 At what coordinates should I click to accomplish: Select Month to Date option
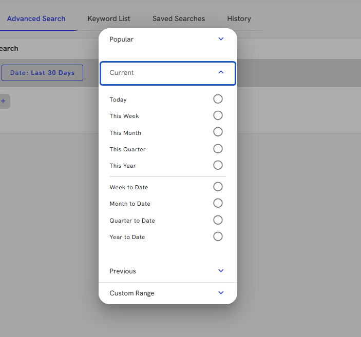218,203
